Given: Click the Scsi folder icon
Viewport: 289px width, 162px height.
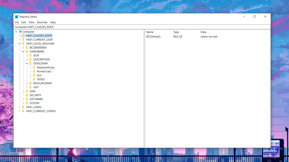Looking at the screenshot, I should pos(34,75).
